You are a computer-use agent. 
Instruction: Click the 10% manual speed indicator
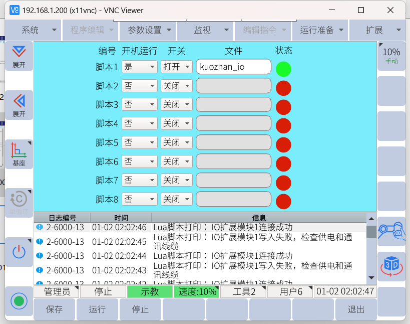[x=391, y=55]
